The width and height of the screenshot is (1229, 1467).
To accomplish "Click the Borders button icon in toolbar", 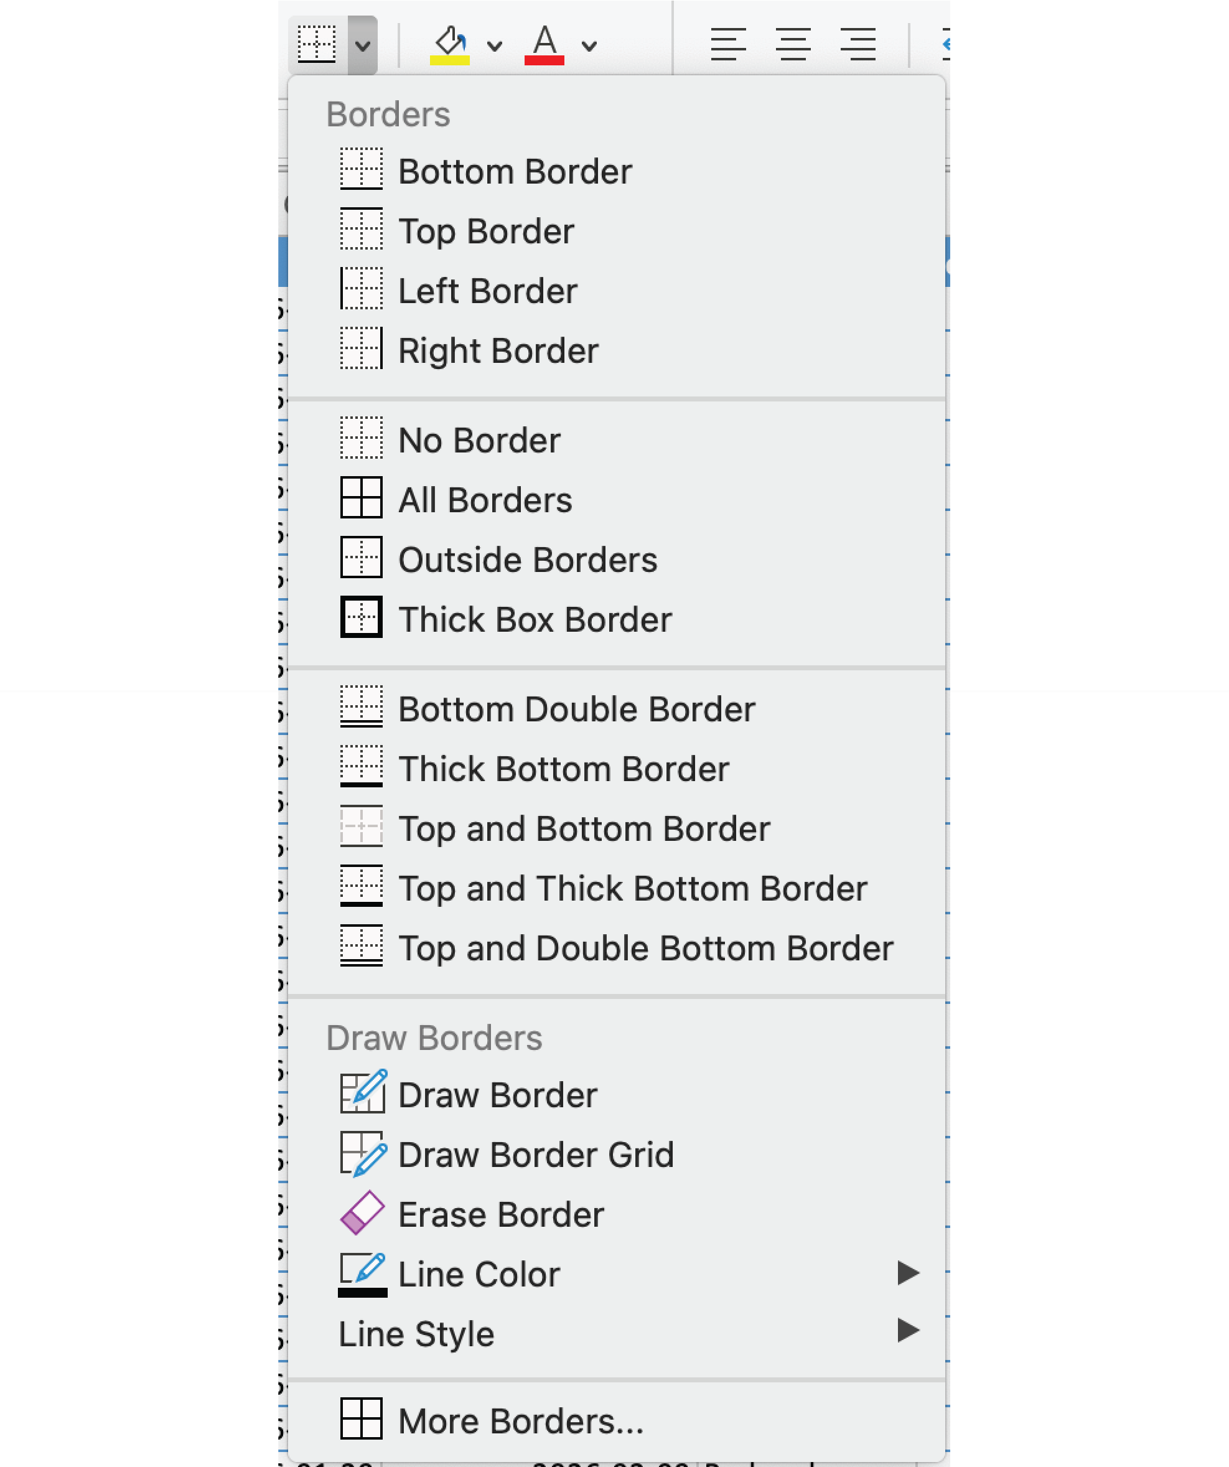I will 317,45.
